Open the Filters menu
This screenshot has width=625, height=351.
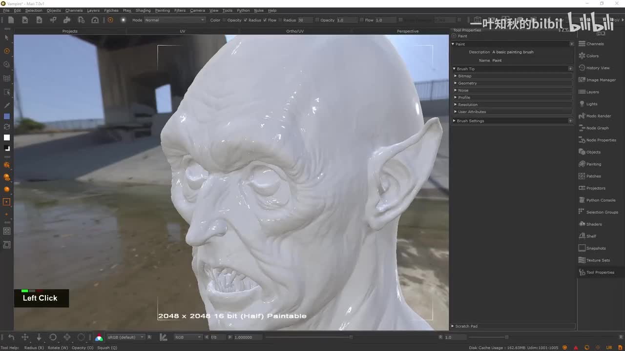[180, 10]
